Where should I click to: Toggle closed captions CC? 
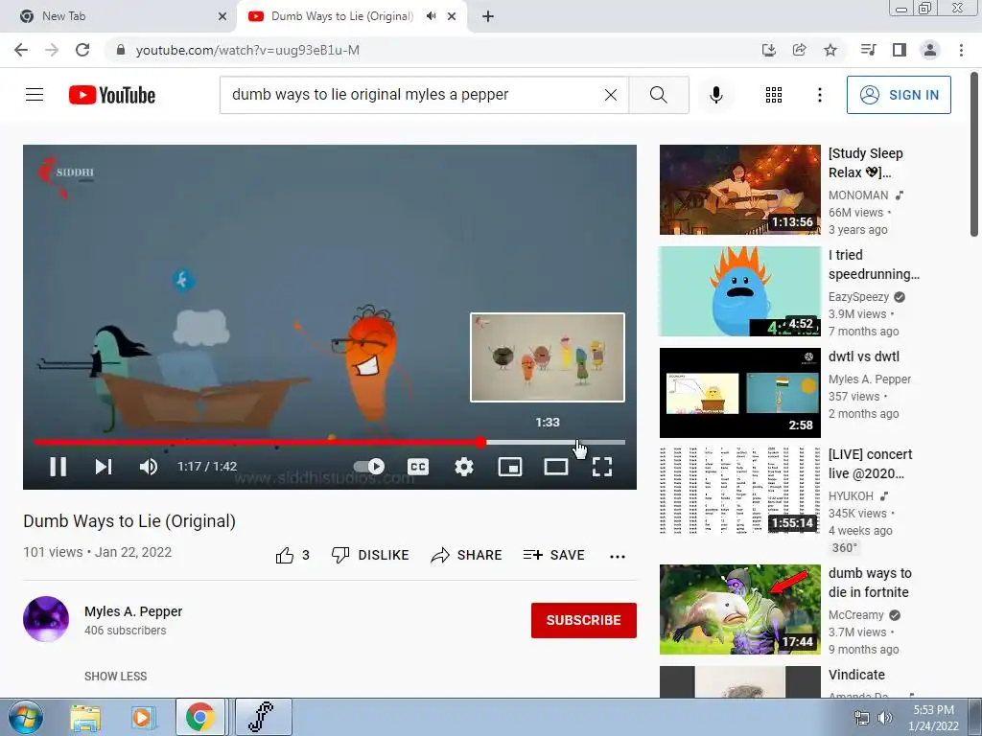pyautogui.click(x=418, y=467)
